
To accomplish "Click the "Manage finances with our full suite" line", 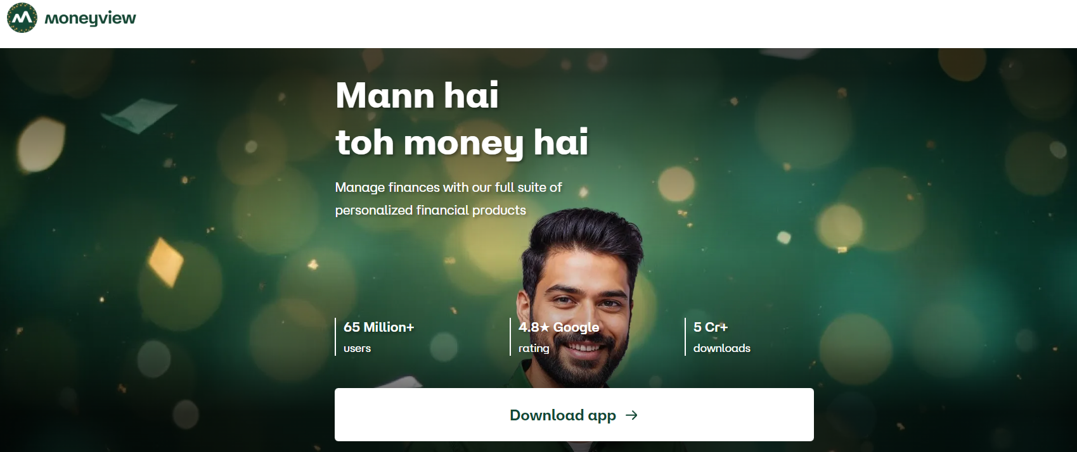I will [448, 187].
